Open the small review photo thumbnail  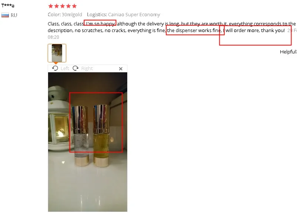[x=57, y=53]
